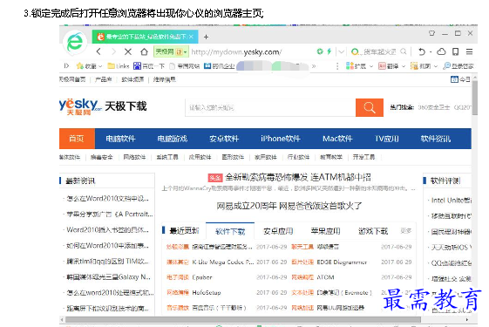Image resolution: width=489 pixels, height=327 pixels.
Task: Select the iPhone软件 navigation item
Action: coord(281,139)
